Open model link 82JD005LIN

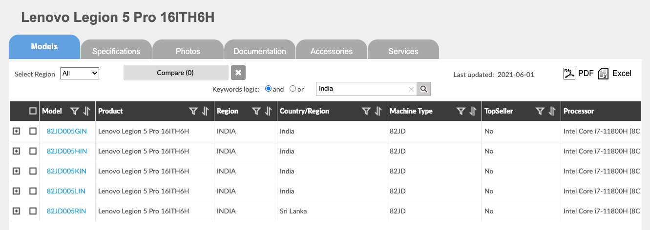[66, 191]
